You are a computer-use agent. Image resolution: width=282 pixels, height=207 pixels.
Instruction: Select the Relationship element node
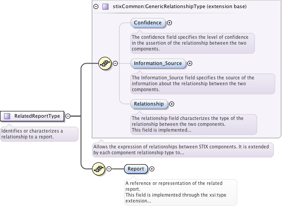click(149, 104)
